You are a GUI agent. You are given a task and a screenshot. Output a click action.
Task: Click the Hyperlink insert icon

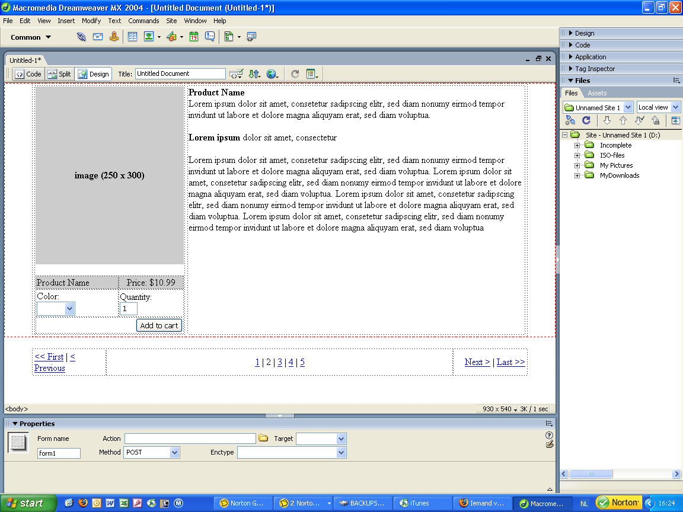coord(81,37)
